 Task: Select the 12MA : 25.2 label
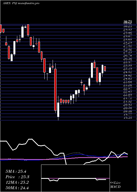tap(17, 182)
